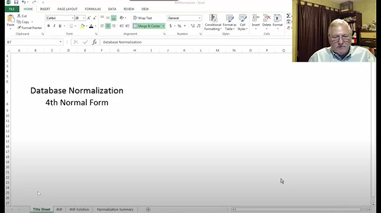Click Delete cells button

(267, 22)
